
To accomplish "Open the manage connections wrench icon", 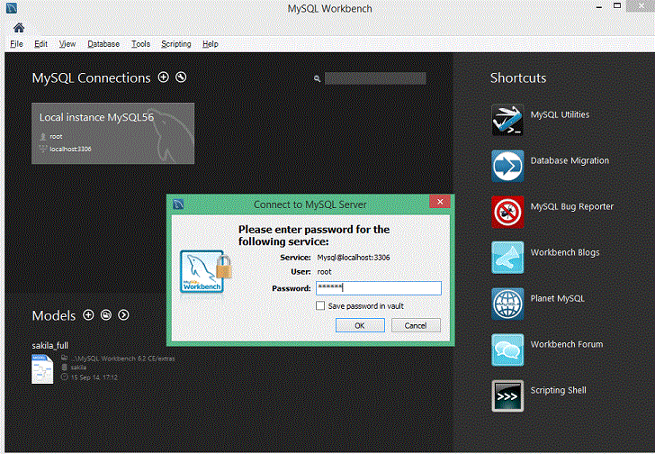I will tap(181, 77).
